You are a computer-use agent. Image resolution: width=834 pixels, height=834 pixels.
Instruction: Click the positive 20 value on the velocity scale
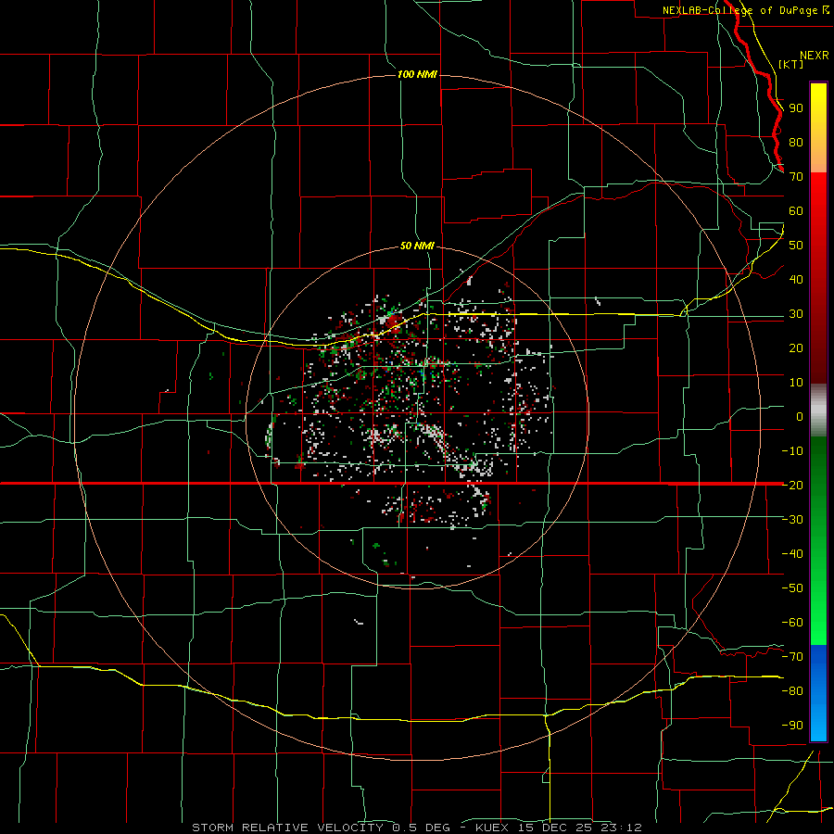(x=796, y=347)
